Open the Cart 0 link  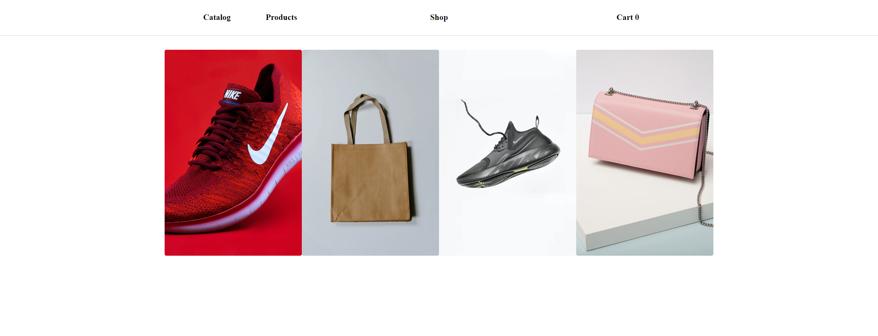[x=628, y=17]
